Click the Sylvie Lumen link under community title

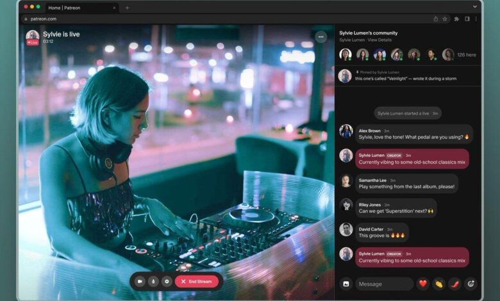click(352, 40)
